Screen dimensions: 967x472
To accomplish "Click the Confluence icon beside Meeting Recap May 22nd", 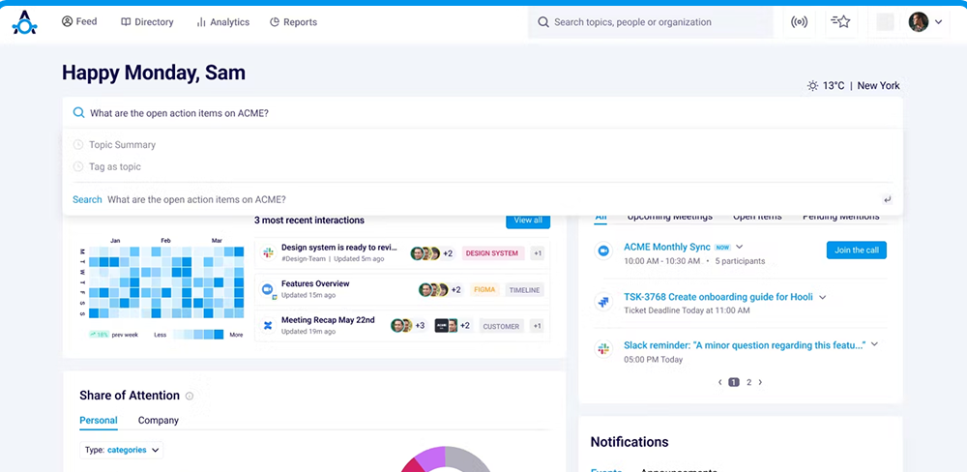I will pyautogui.click(x=268, y=326).
